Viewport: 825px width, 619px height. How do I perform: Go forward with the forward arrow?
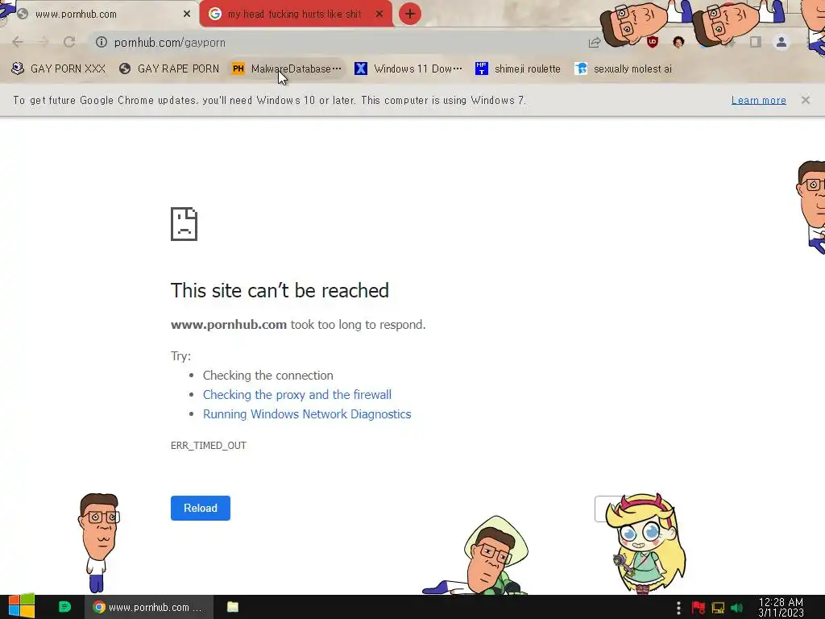[x=44, y=42]
